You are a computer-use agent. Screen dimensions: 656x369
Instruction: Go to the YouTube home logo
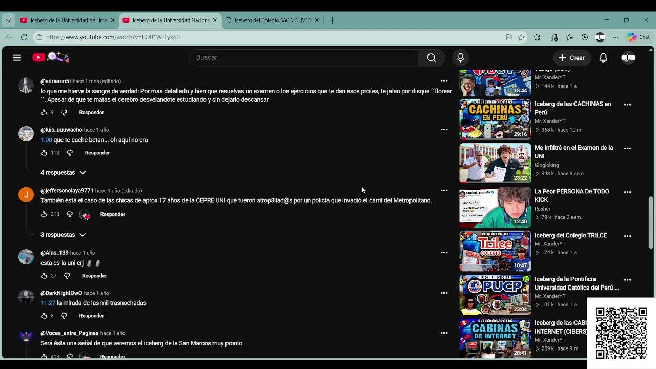pos(50,57)
